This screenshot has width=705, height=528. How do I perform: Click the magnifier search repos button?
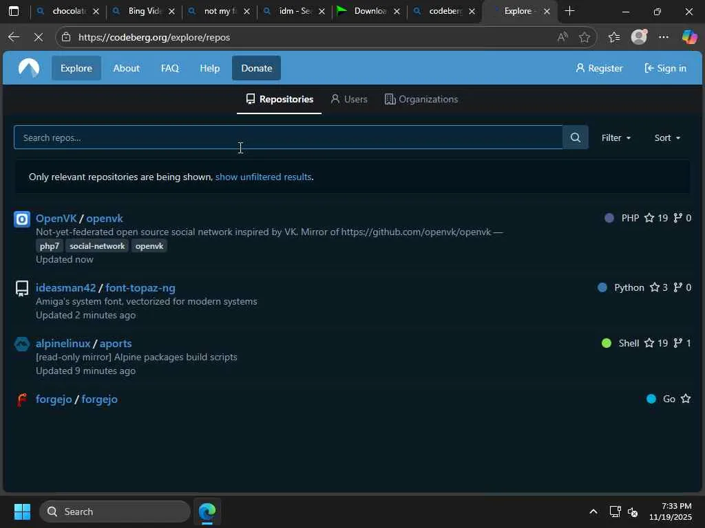click(575, 137)
